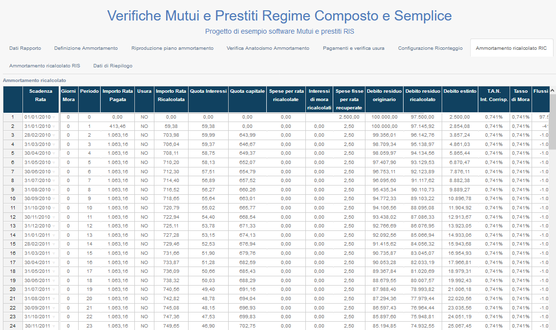The height and width of the screenshot is (330, 556).
Task: Click the Quota capitale column header
Action: pyautogui.click(x=247, y=99)
